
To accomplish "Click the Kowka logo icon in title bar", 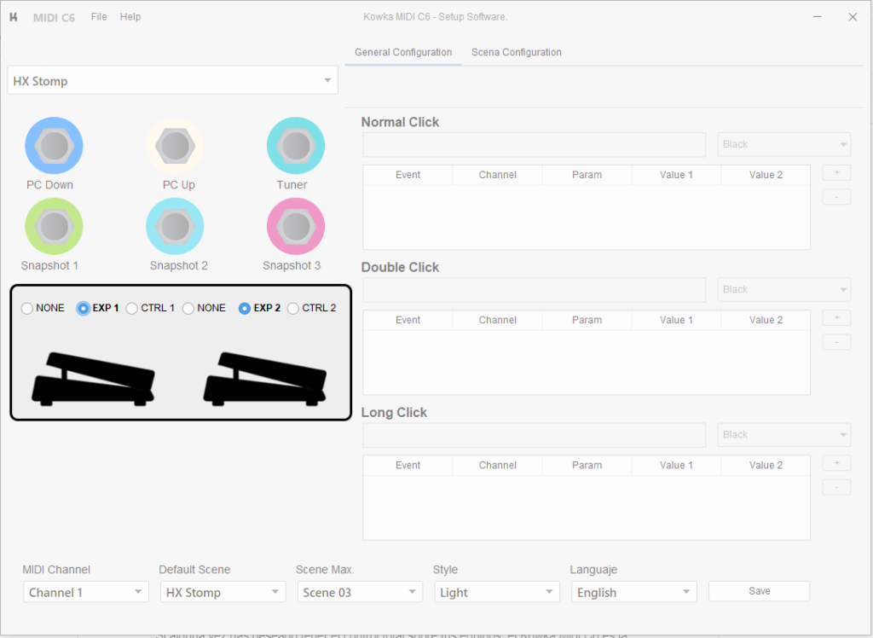I will [x=14, y=17].
